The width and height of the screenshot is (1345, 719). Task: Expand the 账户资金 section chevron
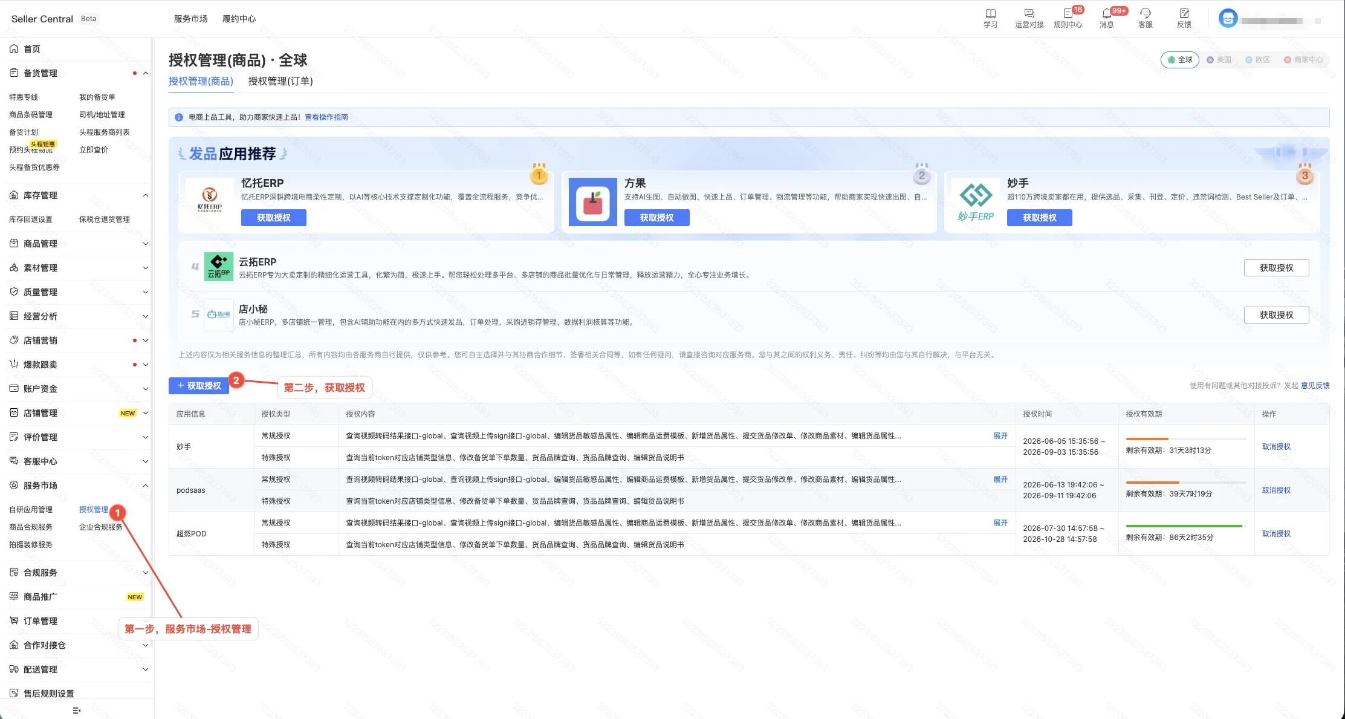(x=146, y=389)
